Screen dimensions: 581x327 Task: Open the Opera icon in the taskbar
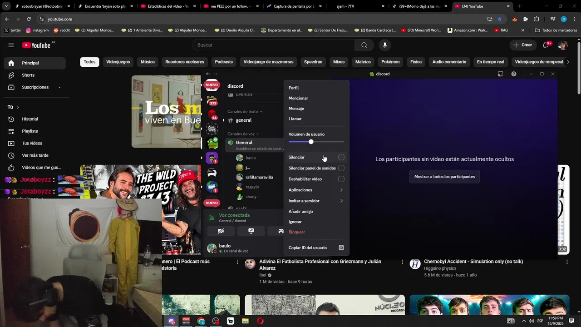point(260,321)
